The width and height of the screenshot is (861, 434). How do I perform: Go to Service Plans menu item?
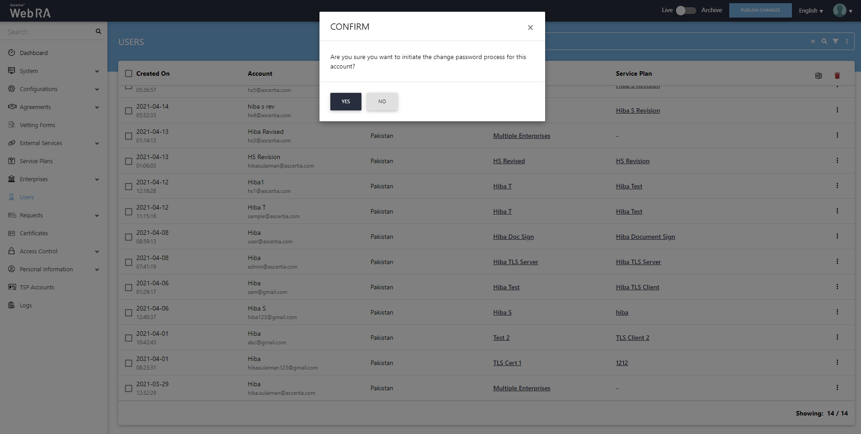[x=36, y=161]
